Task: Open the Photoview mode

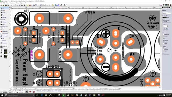Action: tap(4, 43)
